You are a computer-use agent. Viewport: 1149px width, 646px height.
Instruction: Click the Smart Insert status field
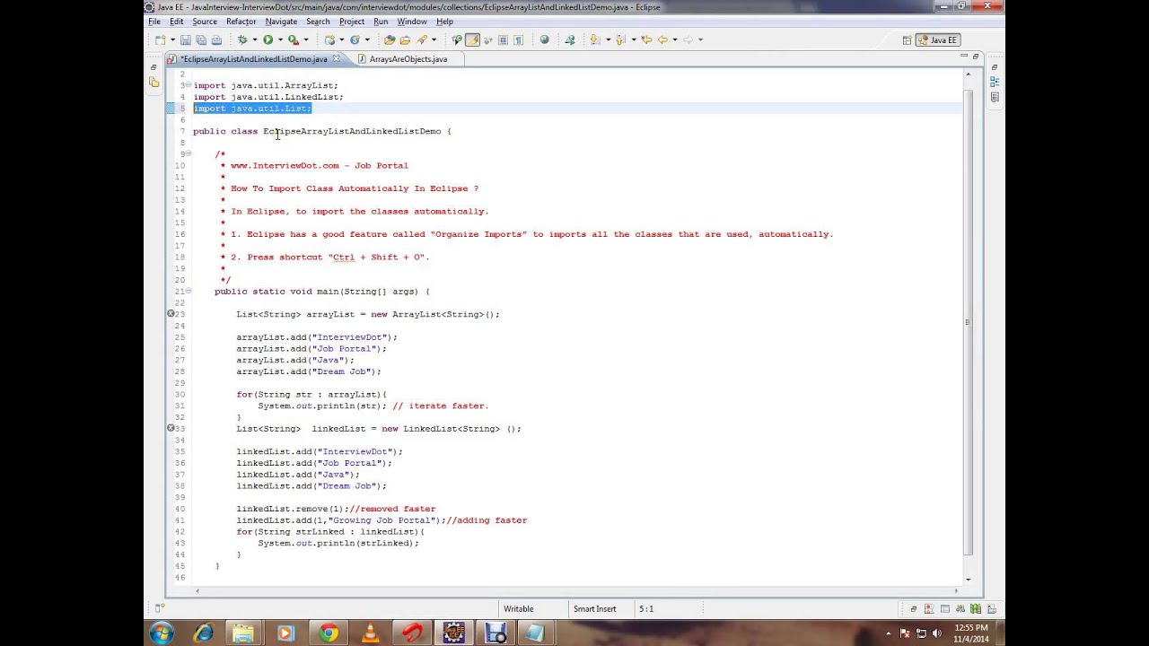click(x=595, y=609)
